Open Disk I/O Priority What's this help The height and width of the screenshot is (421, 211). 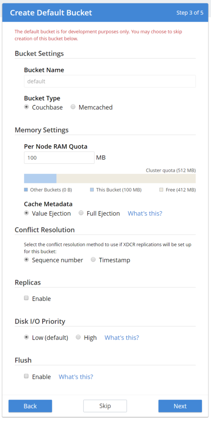(x=122, y=337)
